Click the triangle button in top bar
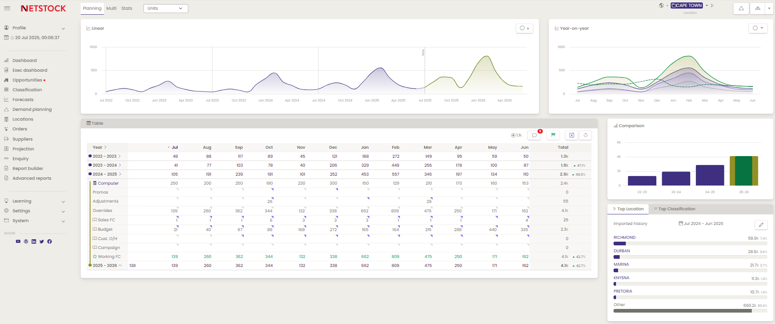This screenshot has width=775, height=324. pos(741,8)
